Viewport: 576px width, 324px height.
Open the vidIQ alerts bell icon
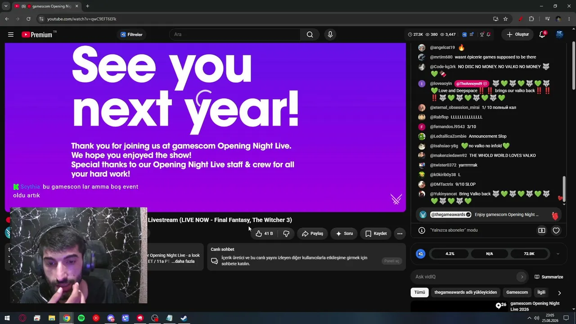489,35
